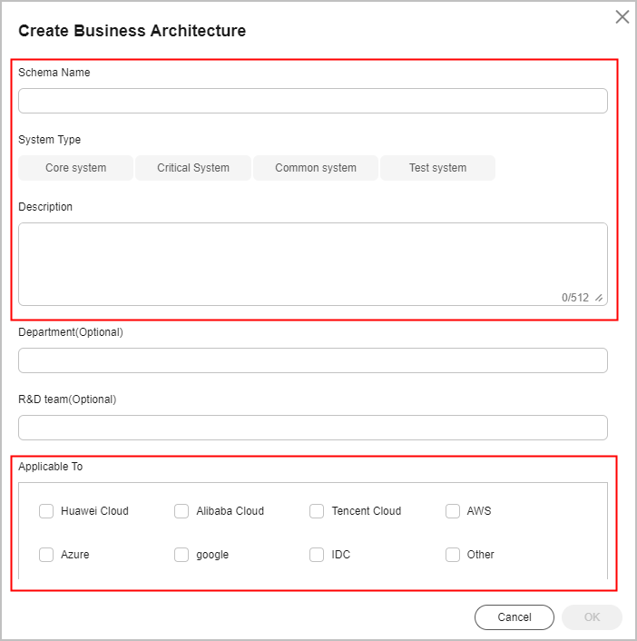This screenshot has width=637, height=641.
Task: Click the Department optional field
Action: (312, 360)
